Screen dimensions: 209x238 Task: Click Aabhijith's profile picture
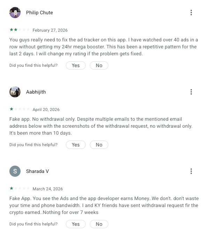(x=15, y=92)
